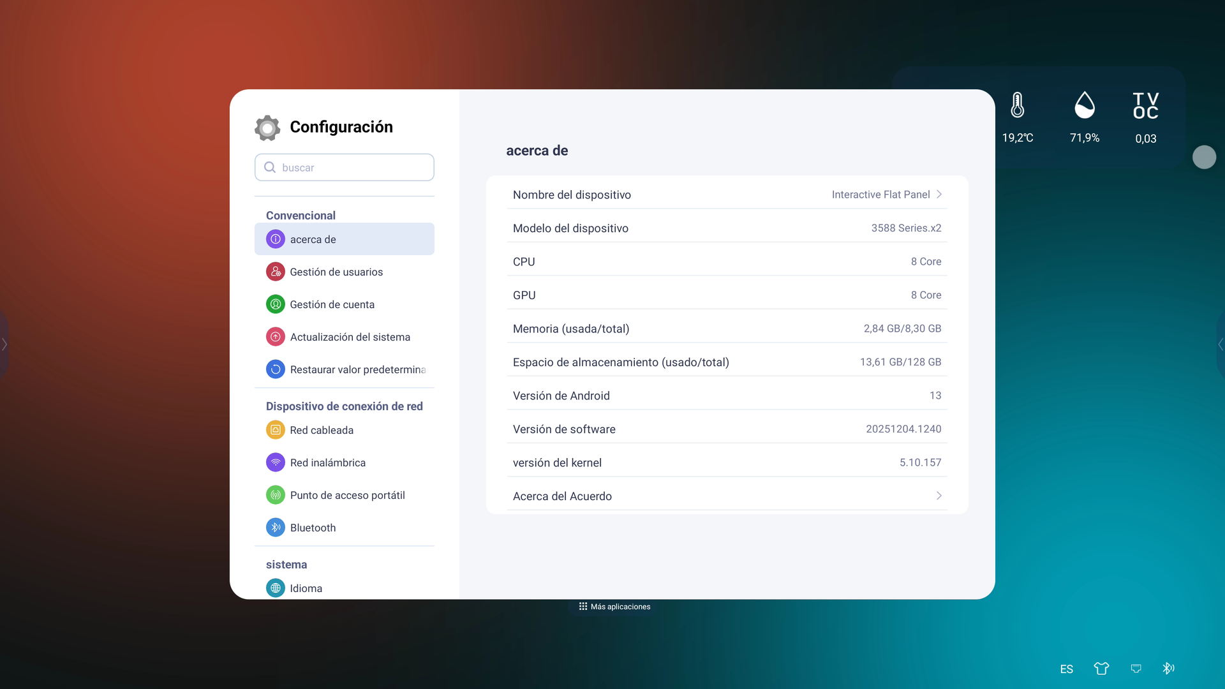Click the memory value 2,84 GB/8,30 GB
Image resolution: width=1225 pixels, height=689 pixels.
click(903, 329)
